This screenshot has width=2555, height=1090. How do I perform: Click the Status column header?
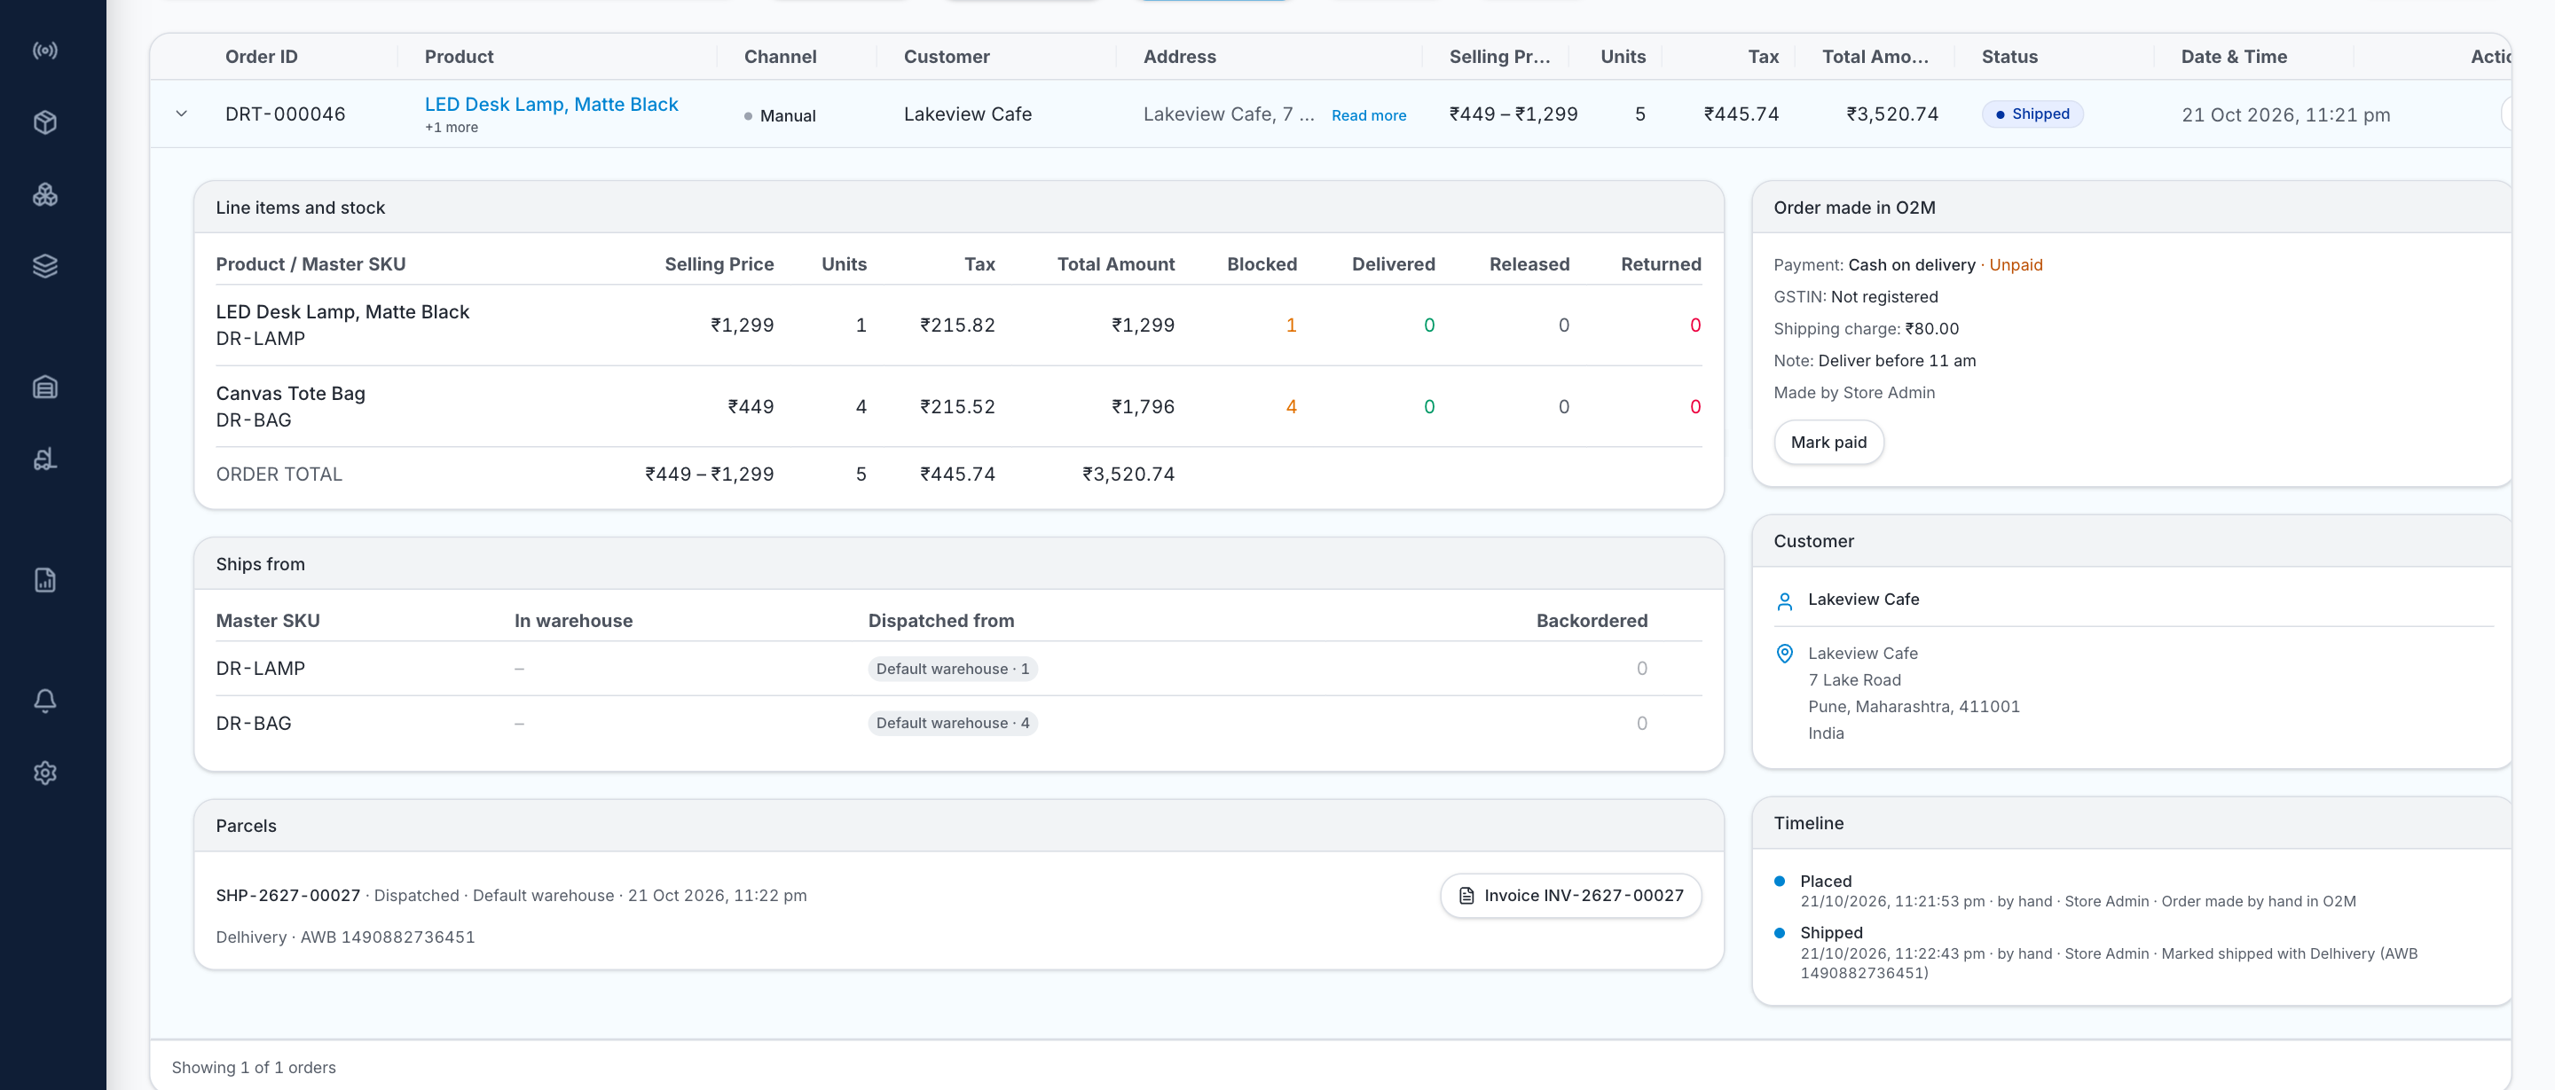coord(2009,57)
